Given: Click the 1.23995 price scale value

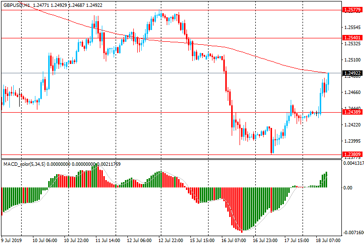Looking at the screenshot, I should click(352, 141).
